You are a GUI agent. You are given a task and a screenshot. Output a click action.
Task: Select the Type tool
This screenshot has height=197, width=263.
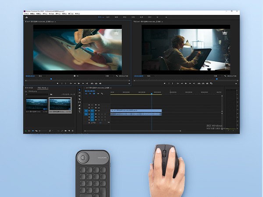[79, 112]
